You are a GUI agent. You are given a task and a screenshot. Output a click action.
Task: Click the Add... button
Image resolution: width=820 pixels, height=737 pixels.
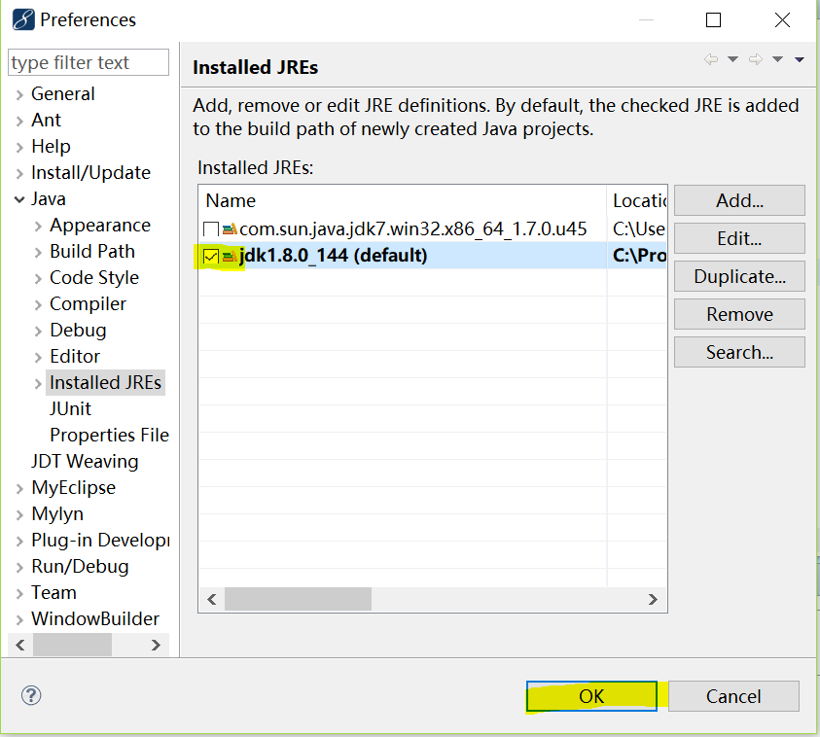click(739, 200)
